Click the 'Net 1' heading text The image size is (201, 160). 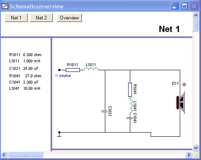click(169, 29)
